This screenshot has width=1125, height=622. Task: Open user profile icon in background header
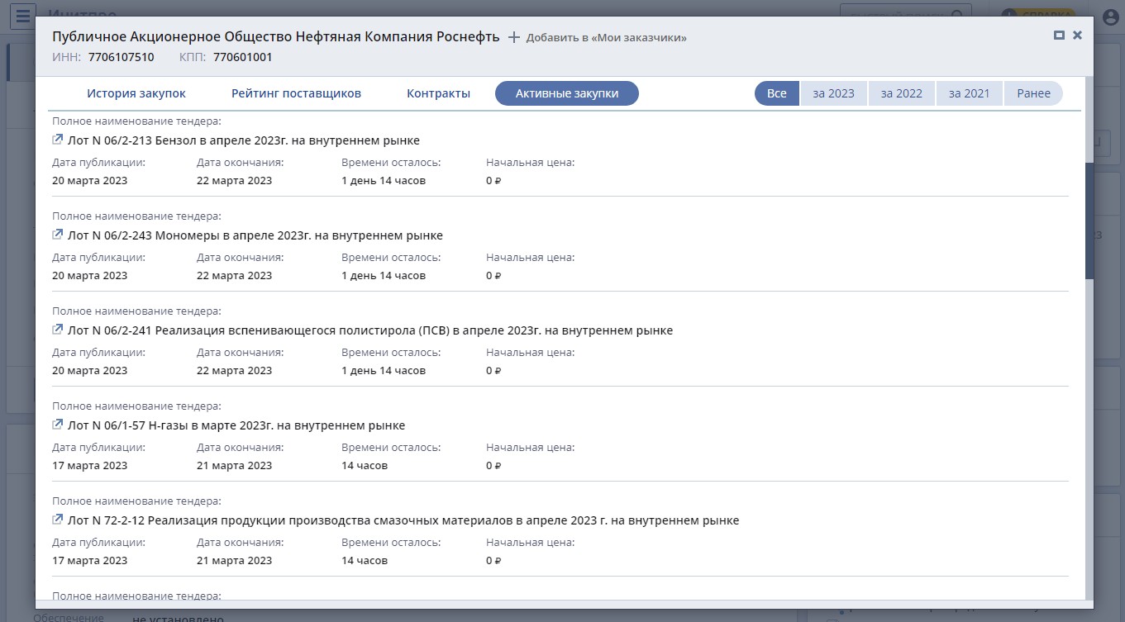tap(1110, 17)
